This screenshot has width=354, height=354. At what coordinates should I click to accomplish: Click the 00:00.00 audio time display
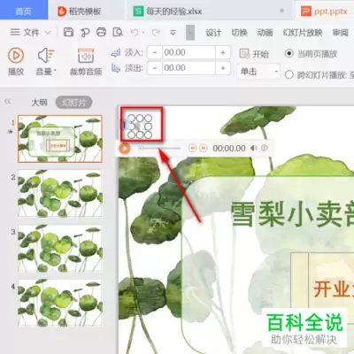tap(229, 149)
